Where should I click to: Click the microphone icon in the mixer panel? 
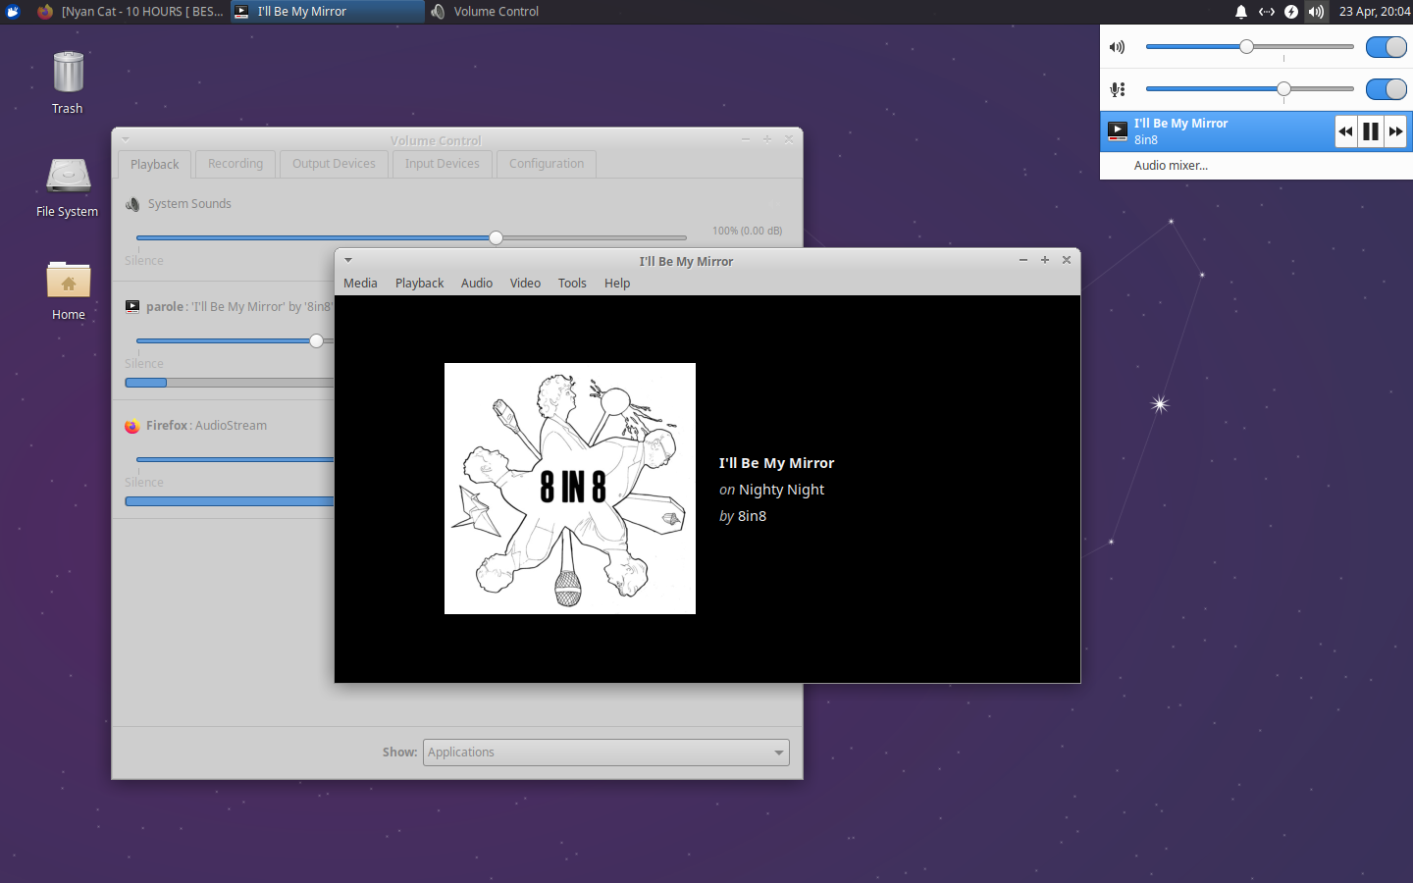click(1117, 89)
